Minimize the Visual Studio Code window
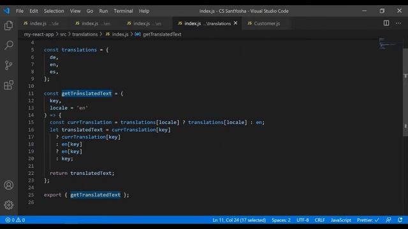Screen dimensions: 408x229 [x=364, y=11]
